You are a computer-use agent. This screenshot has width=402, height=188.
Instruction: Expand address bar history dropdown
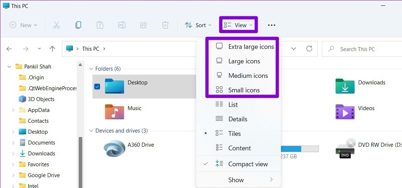(x=294, y=49)
